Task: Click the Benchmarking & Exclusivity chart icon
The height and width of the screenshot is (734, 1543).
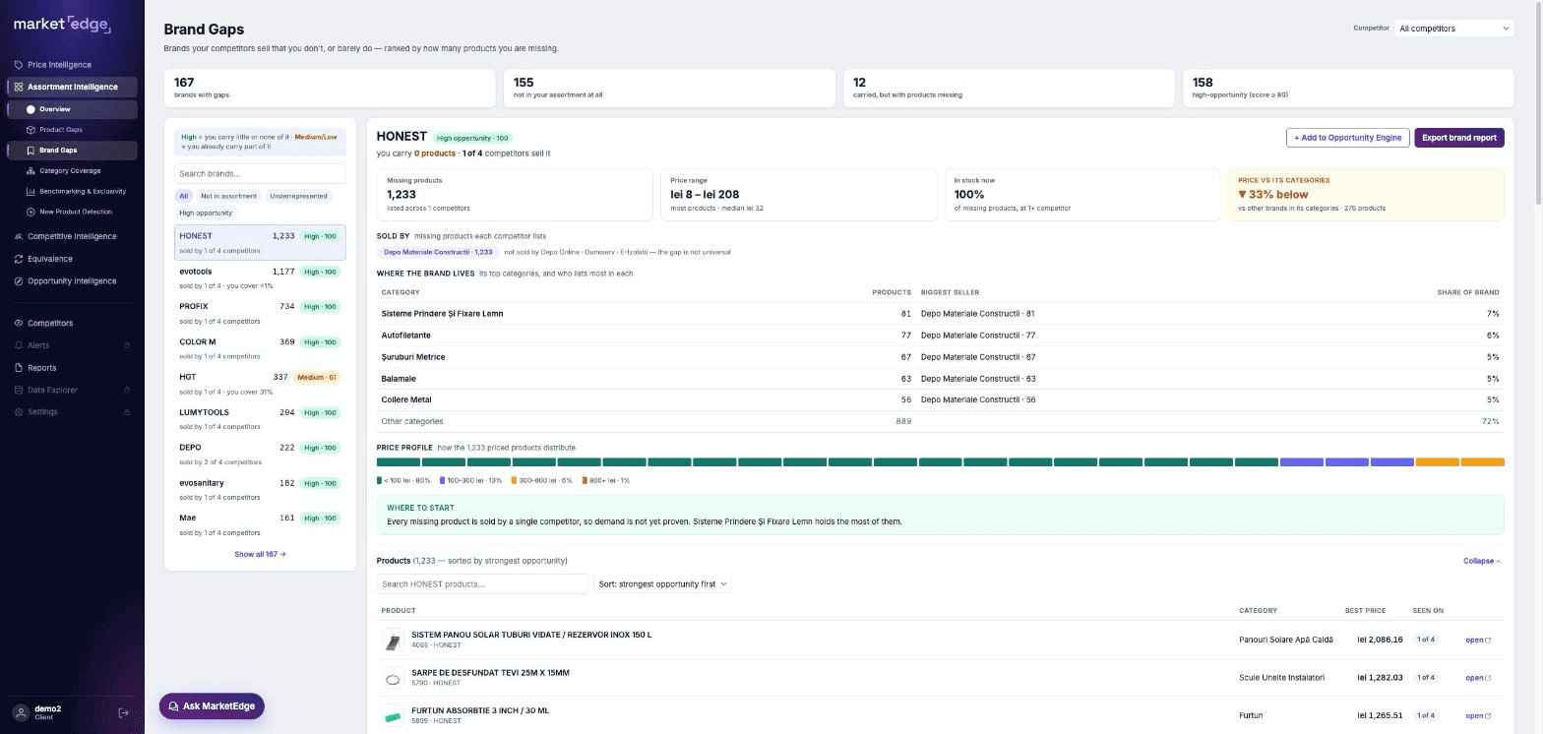Action: (31, 192)
